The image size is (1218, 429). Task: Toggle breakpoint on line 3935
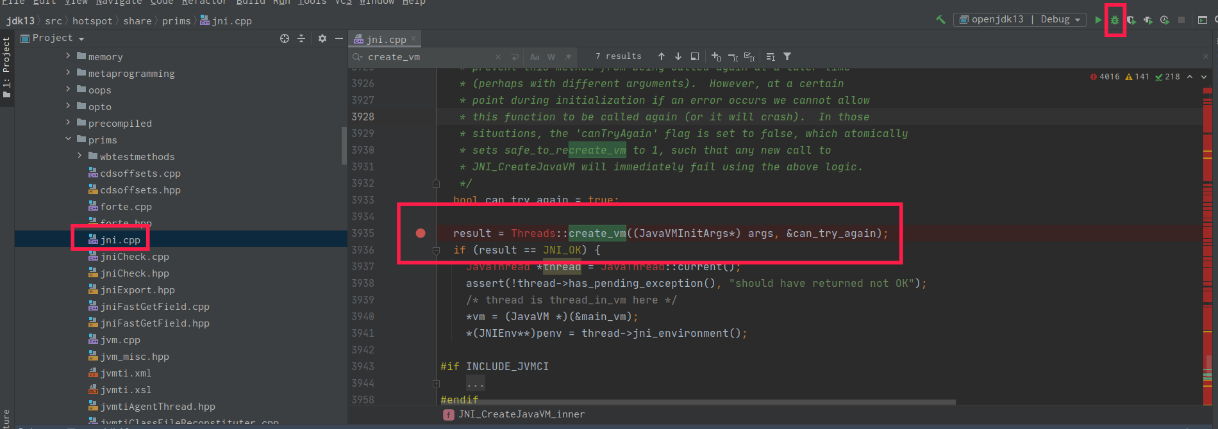(x=421, y=233)
